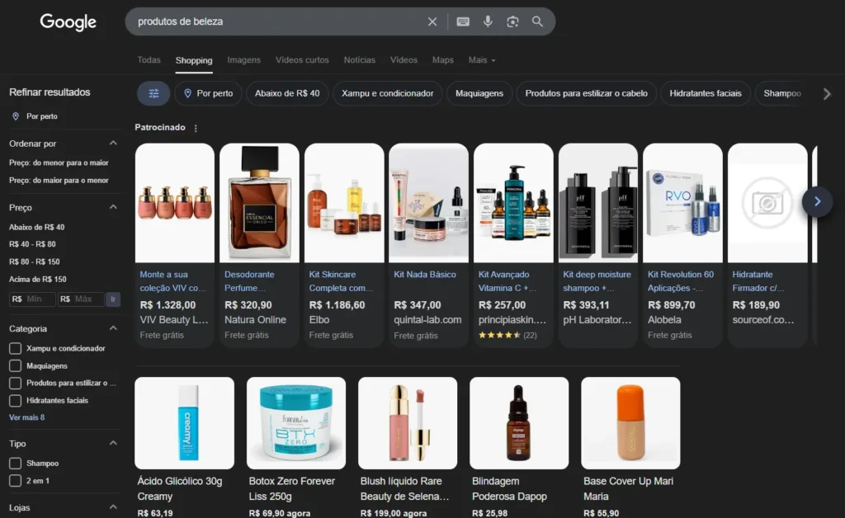Viewport: 845px width, 518px height.
Task: Open Kit Skincare Completa product link
Action: click(x=341, y=281)
